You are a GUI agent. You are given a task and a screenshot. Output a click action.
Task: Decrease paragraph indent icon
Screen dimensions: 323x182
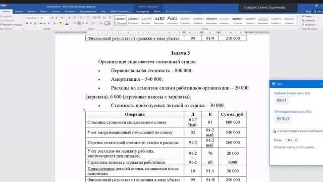tap(94, 18)
